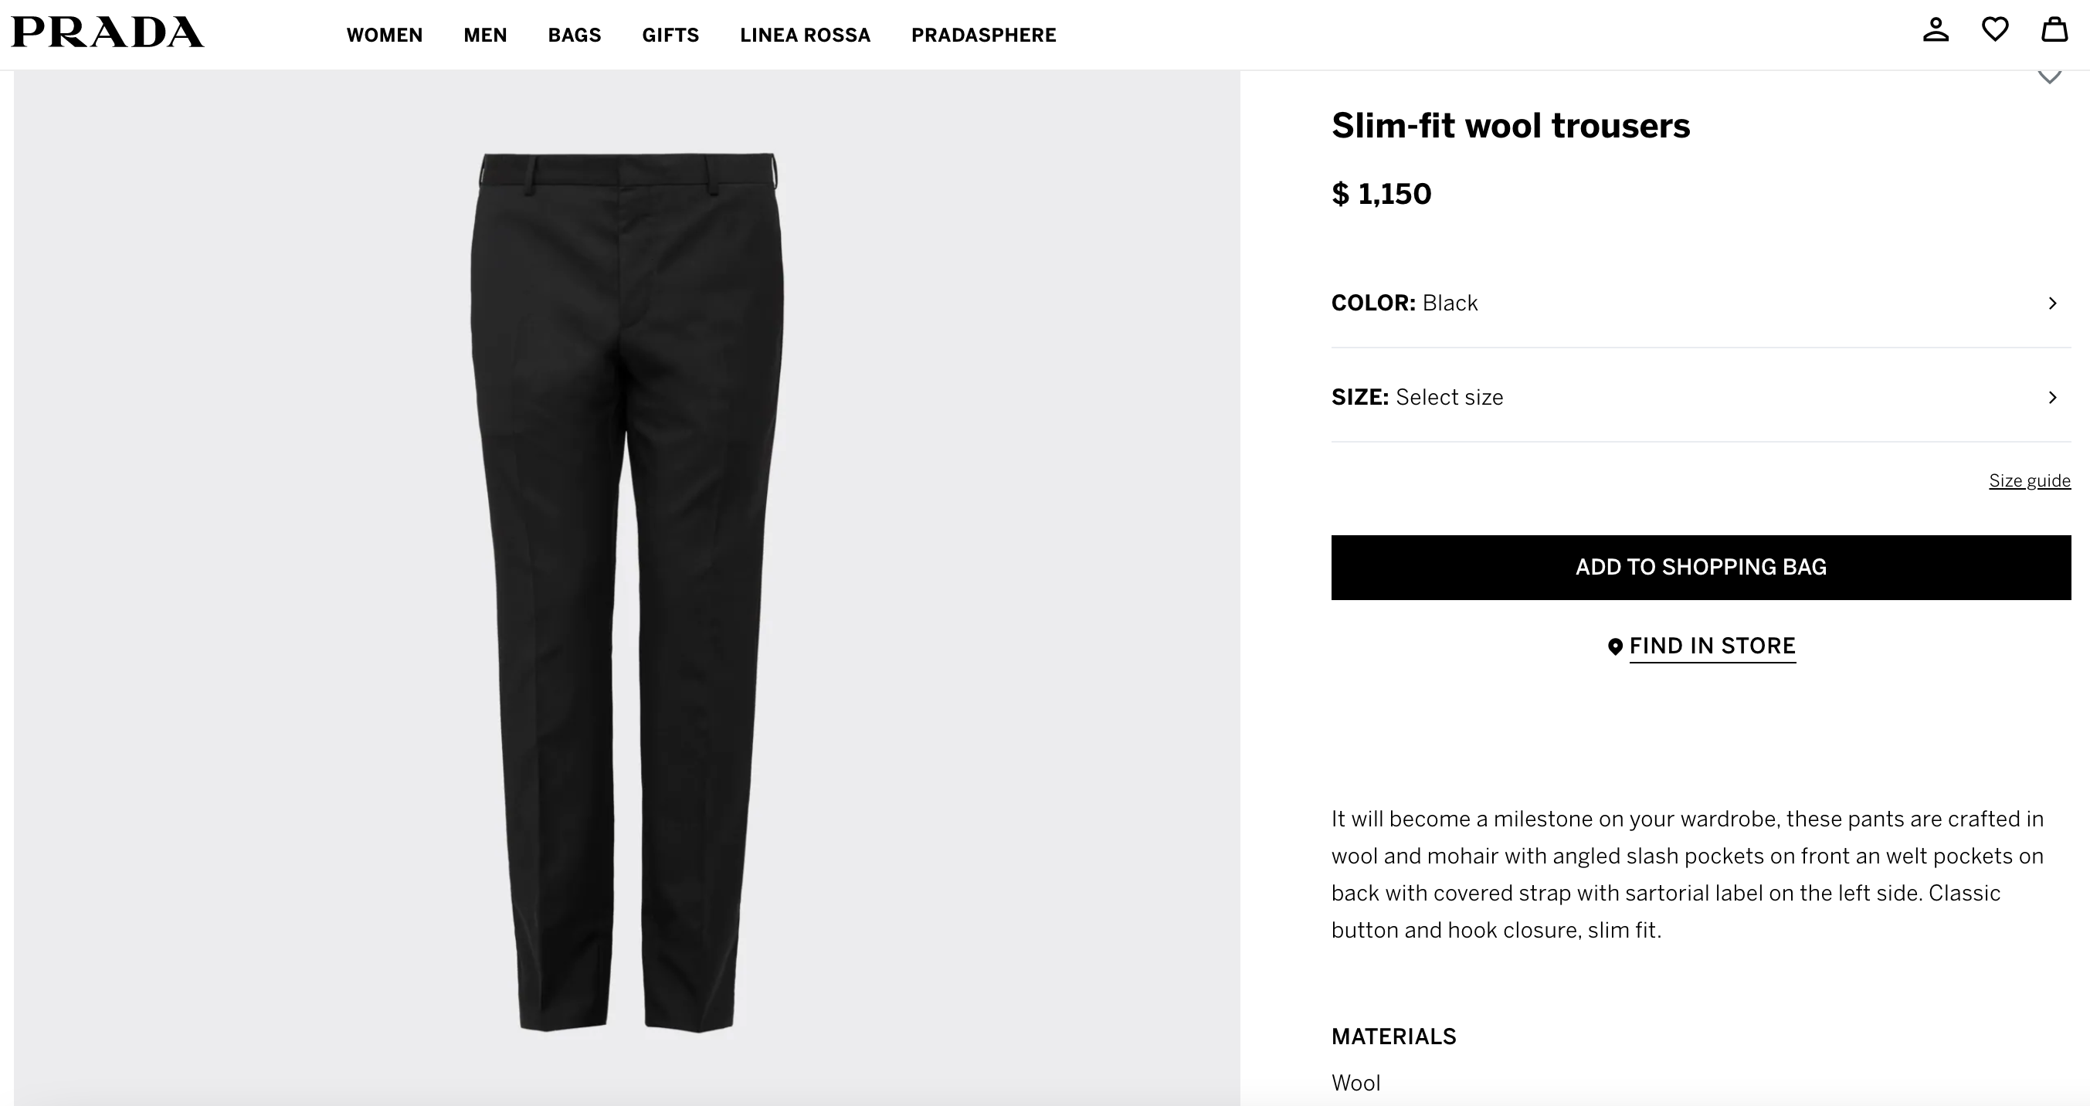This screenshot has height=1106, width=2090.
Task: Open the account icon
Action: pyautogui.click(x=1936, y=31)
